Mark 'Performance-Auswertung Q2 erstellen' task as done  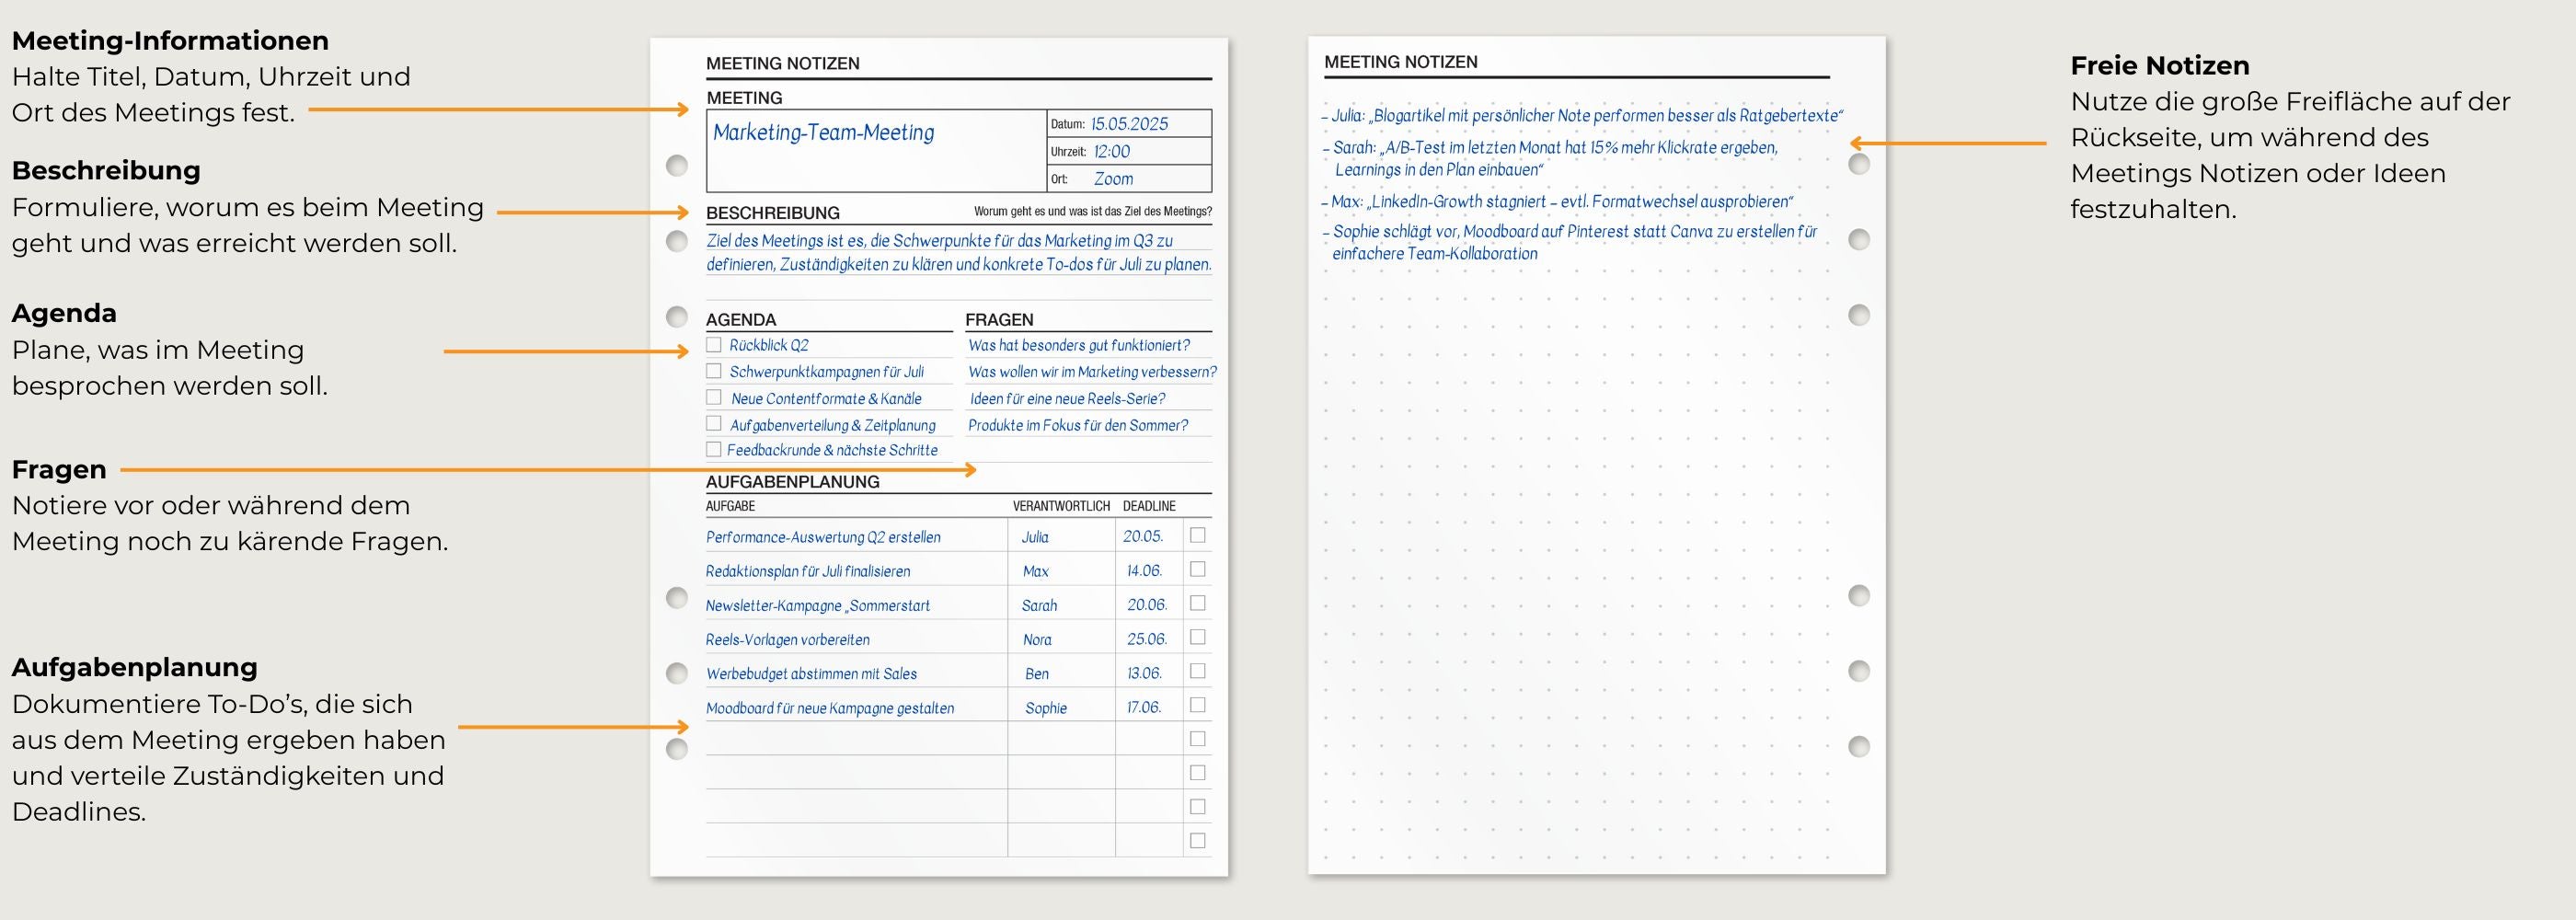1197,536
